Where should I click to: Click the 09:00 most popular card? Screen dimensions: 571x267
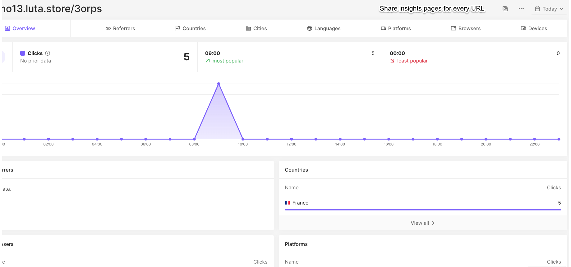tap(290, 57)
